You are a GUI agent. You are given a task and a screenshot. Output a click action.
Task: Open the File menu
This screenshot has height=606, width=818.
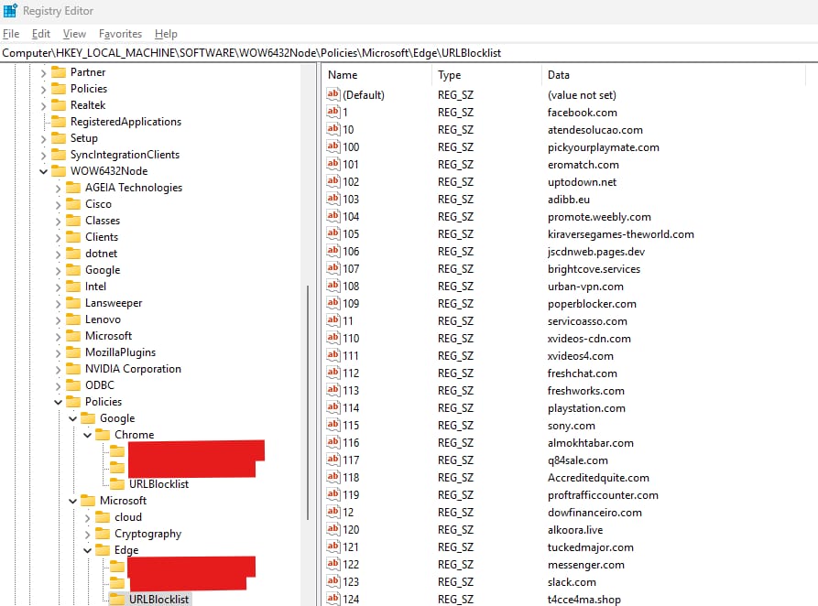point(11,34)
